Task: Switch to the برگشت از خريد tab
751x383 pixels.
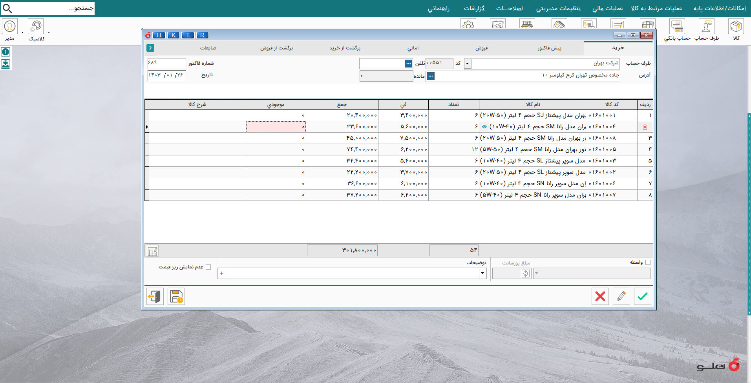Action: pyautogui.click(x=345, y=48)
